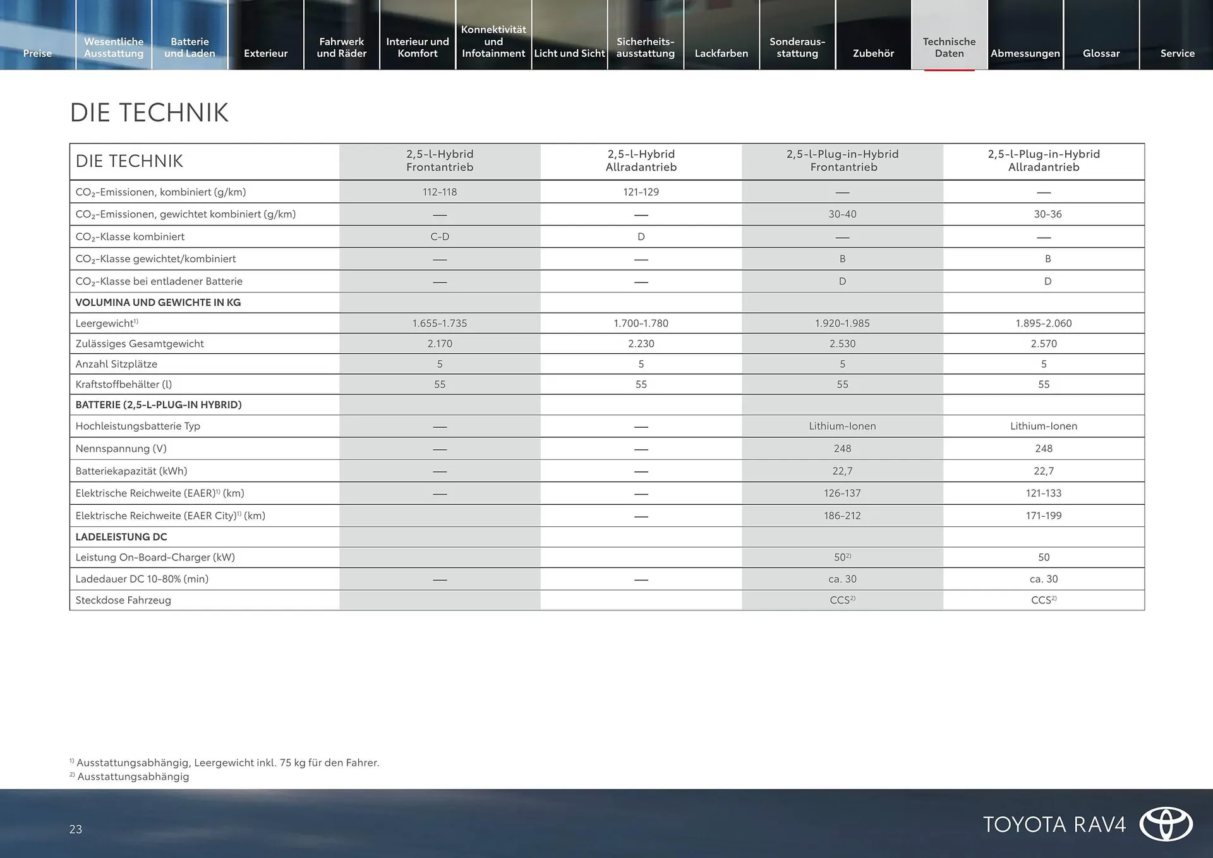The width and height of the screenshot is (1213, 858).
Task: Select the Sicherheitsausstattung tab
Action: tap(645, 47)
